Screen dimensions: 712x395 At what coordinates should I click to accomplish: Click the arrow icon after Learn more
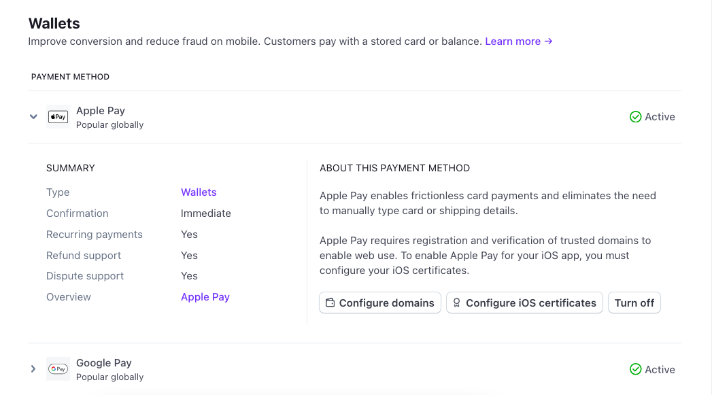(x=549, y=41)
